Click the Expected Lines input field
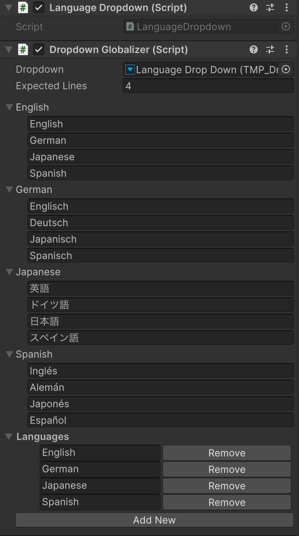This screenshot has width=299, height=536. click(x=208, y=86)
